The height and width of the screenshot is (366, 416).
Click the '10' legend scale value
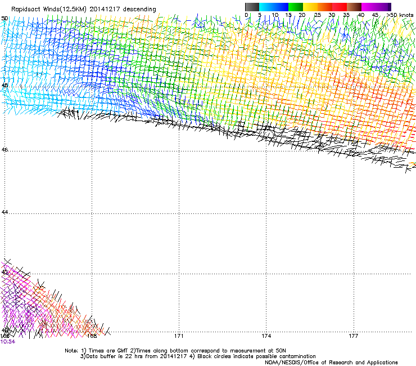(x=275, y=15)
